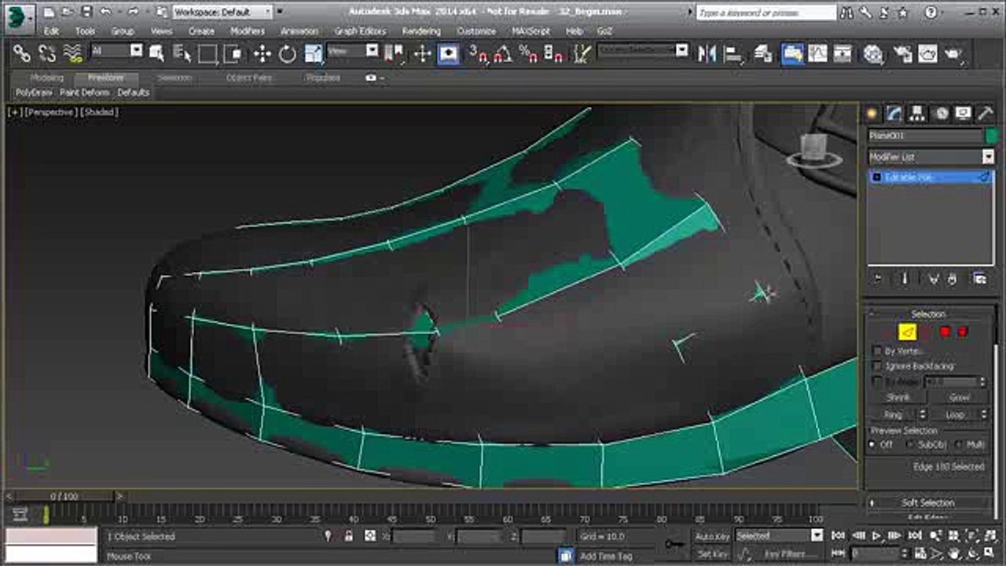The image size is (1006, 566).
Task: Choose Rectangular Selection Region tool
Action: point(207,53)
